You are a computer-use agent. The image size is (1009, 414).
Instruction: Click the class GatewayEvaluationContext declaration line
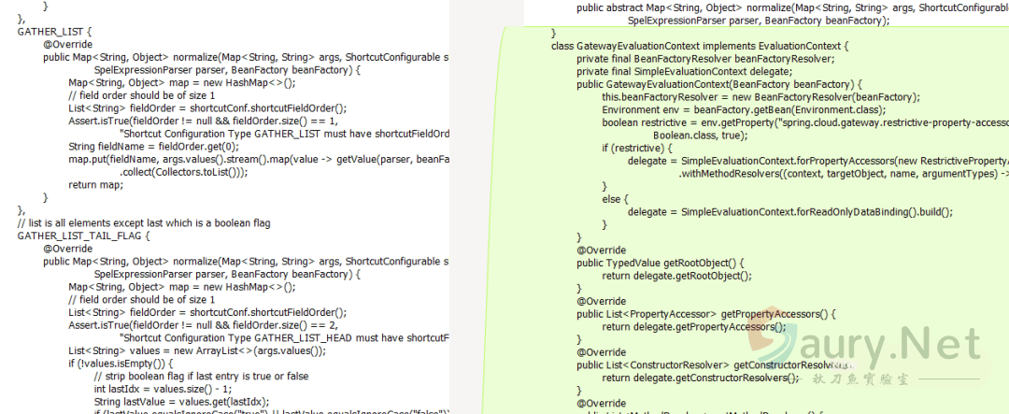click(700, 45)
